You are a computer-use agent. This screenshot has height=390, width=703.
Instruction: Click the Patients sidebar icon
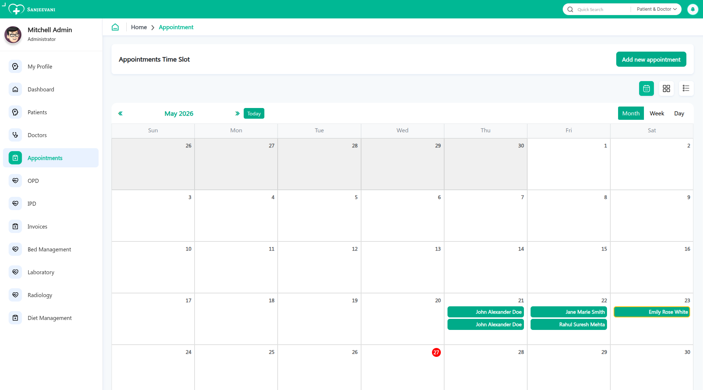(x=15, y=112)
